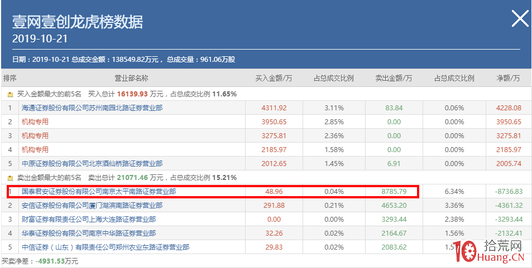This screenshot has height=268, width=532.
Task: Select the 2.38% ratio cell
Action: point(454,219)
